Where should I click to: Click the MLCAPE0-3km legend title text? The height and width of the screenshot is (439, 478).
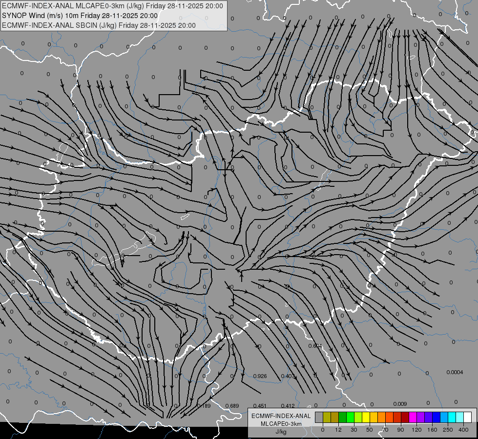tap(281, 424)
